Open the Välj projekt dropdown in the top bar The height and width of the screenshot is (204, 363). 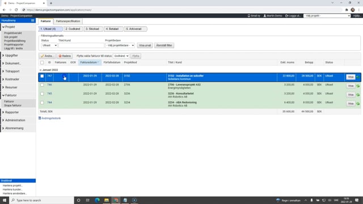(x=327, y=16)
